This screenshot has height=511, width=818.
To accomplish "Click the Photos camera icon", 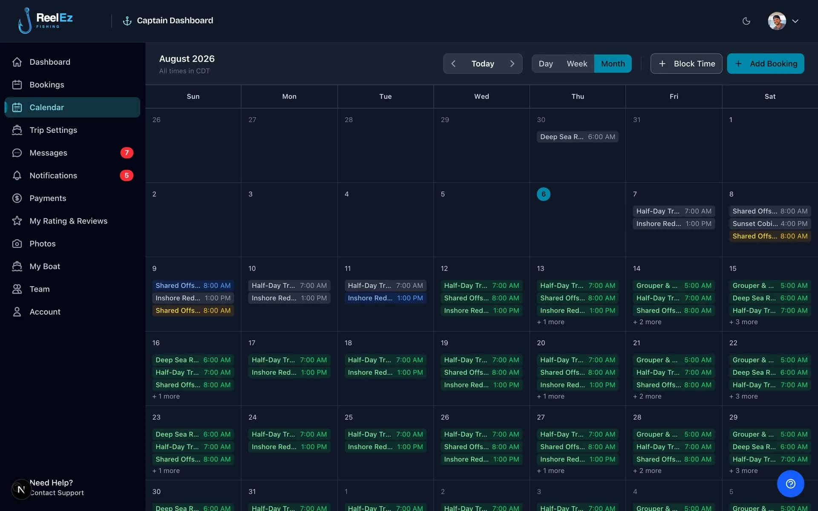I will tap(17, 244).
